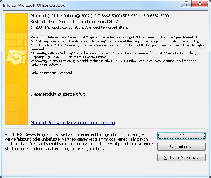
Task: Click the dialog title 'Info zu Microsoft Office Outlook'
Action: pyautogui.click(x=34, y=5)
